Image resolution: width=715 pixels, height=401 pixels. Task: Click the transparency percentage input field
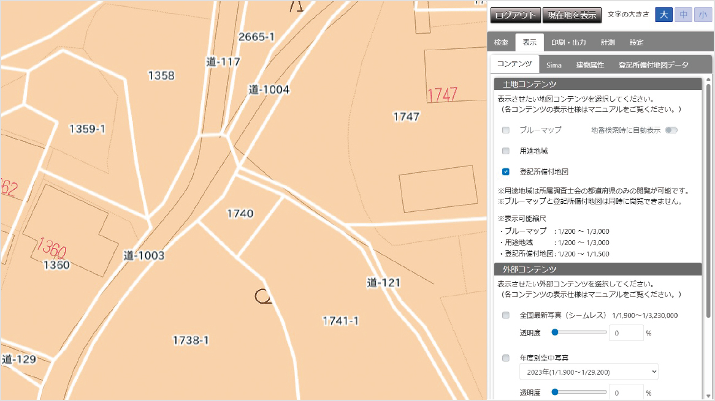[x=626, y=332]
